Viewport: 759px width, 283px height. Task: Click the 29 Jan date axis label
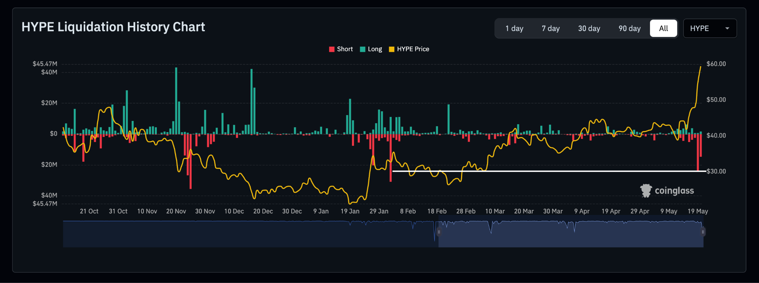point(379,211)
